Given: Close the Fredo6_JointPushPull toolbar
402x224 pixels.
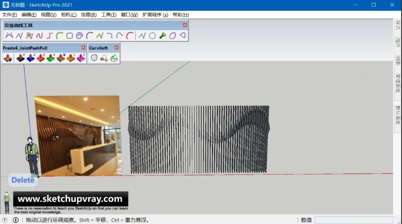Looking at the screenshot, I should pos(84,48).
